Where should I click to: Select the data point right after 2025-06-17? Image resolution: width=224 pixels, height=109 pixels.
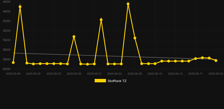[x=202, y=58]
